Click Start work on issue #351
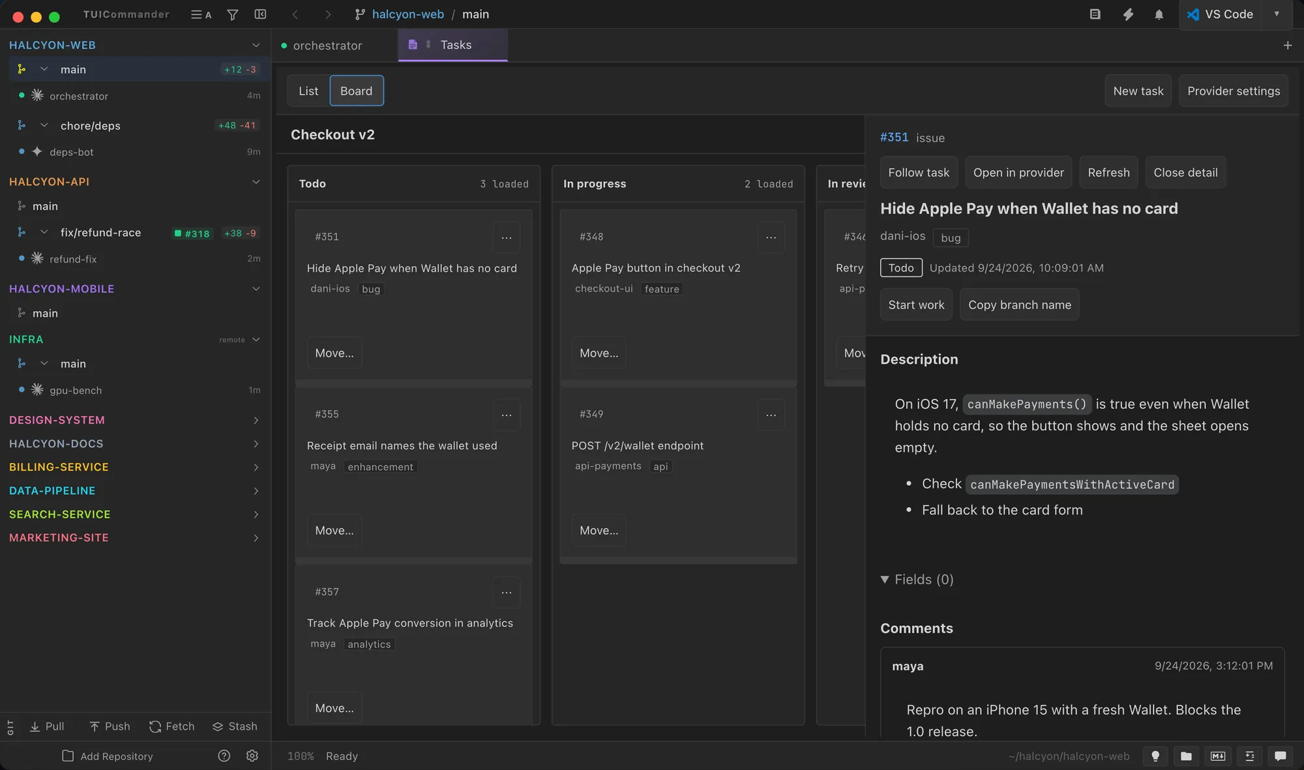The height and width of the screenshot is (770, 1304). click(x=916, y=304)
